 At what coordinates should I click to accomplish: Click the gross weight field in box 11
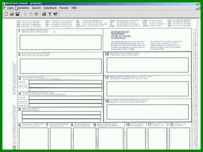(158, 139)
